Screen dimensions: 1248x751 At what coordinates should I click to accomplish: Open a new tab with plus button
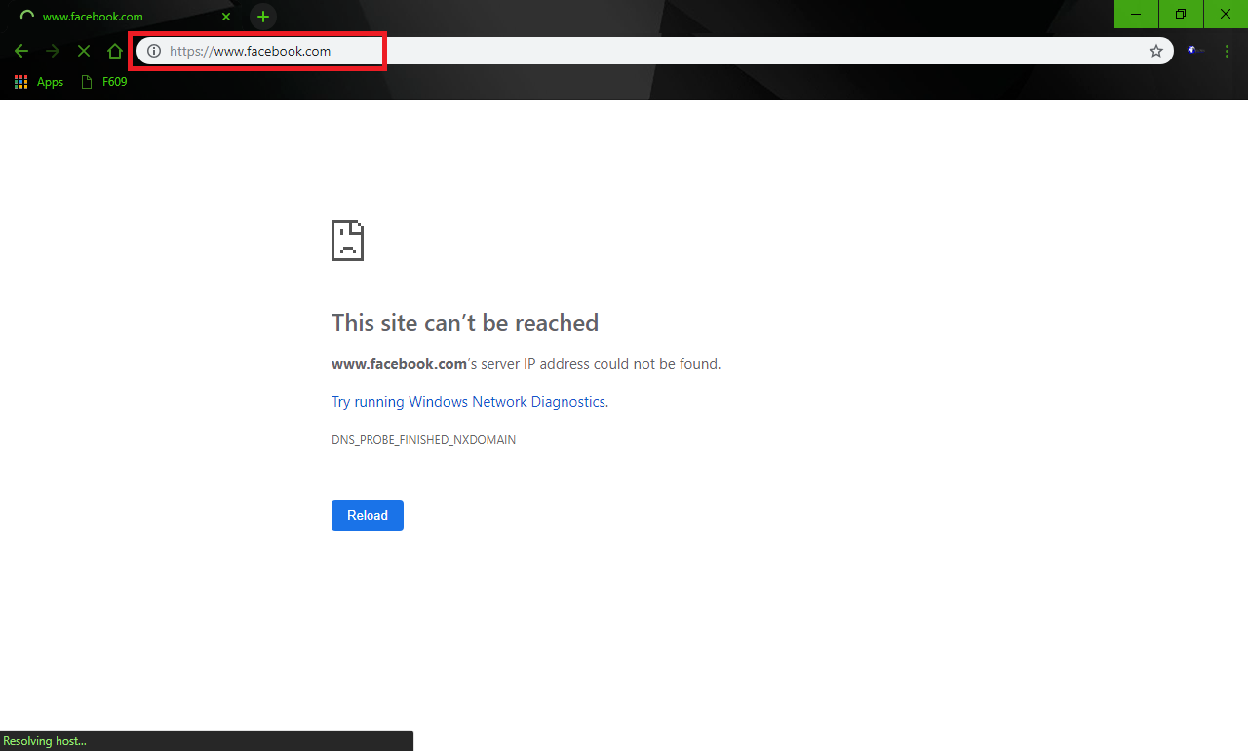pos(263,17)
